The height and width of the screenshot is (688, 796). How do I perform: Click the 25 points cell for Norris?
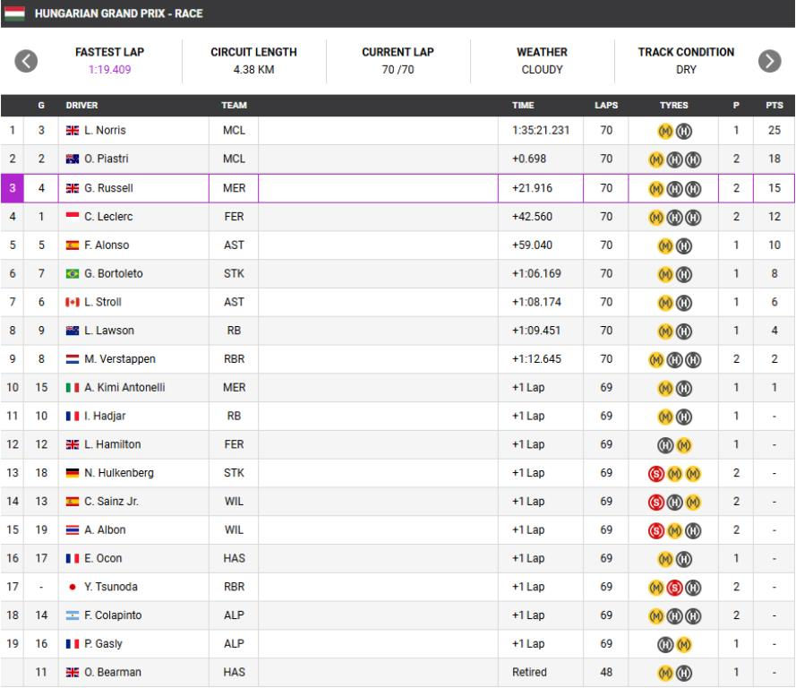pos(775,131)
